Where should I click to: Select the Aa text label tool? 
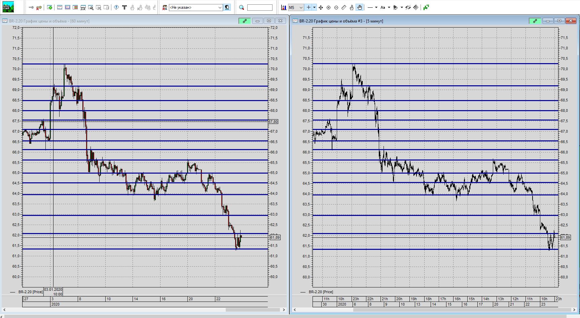point(383,7)
